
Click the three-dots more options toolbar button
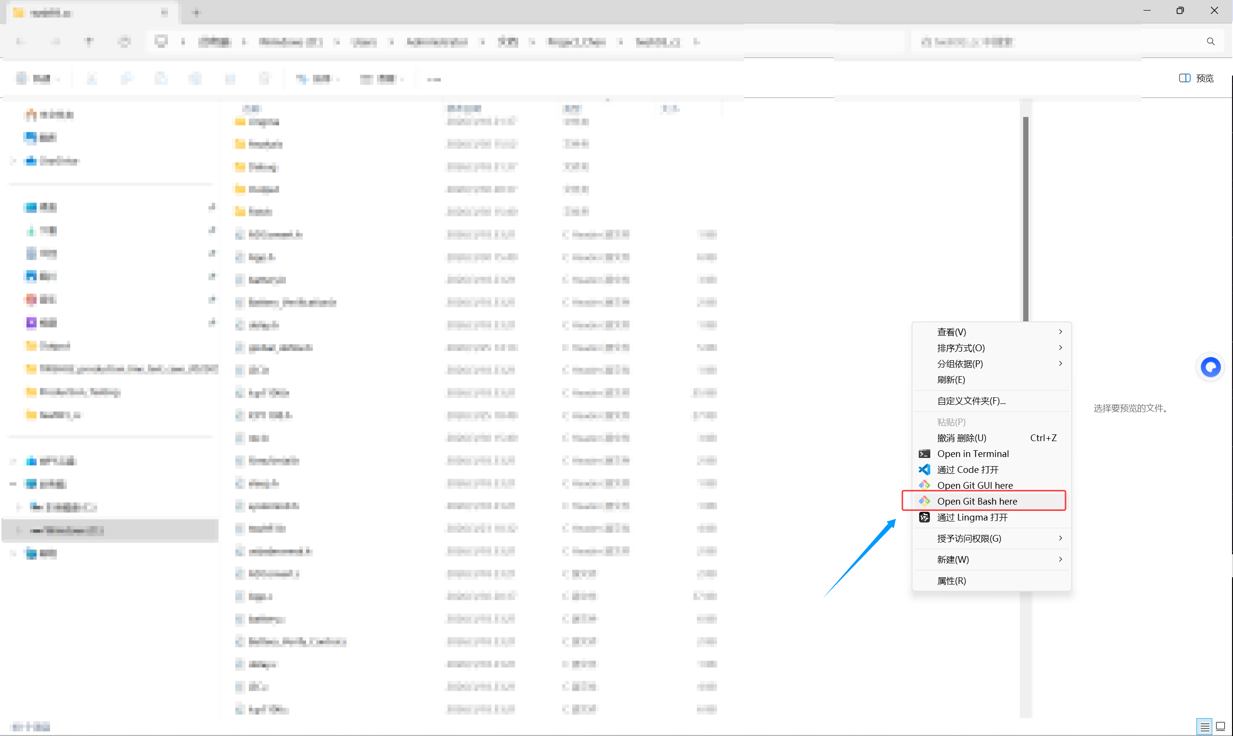coord(434,79)
